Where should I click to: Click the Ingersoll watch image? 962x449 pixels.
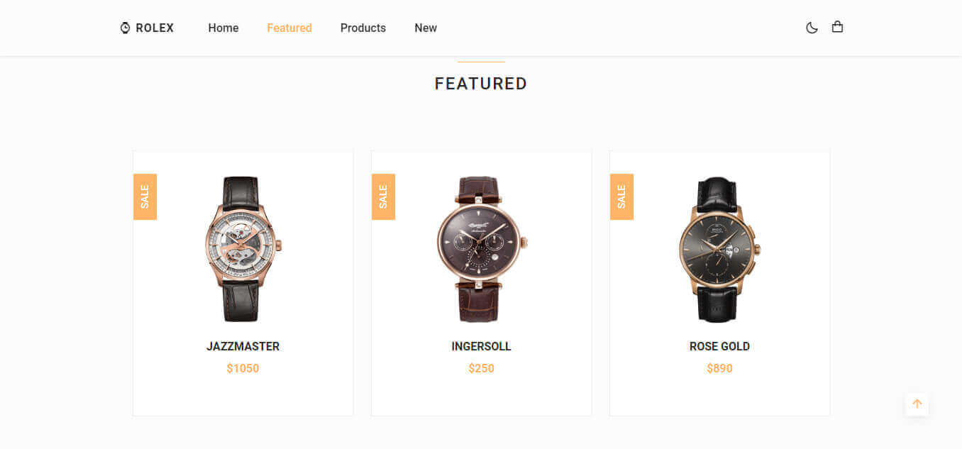(481, 249)
